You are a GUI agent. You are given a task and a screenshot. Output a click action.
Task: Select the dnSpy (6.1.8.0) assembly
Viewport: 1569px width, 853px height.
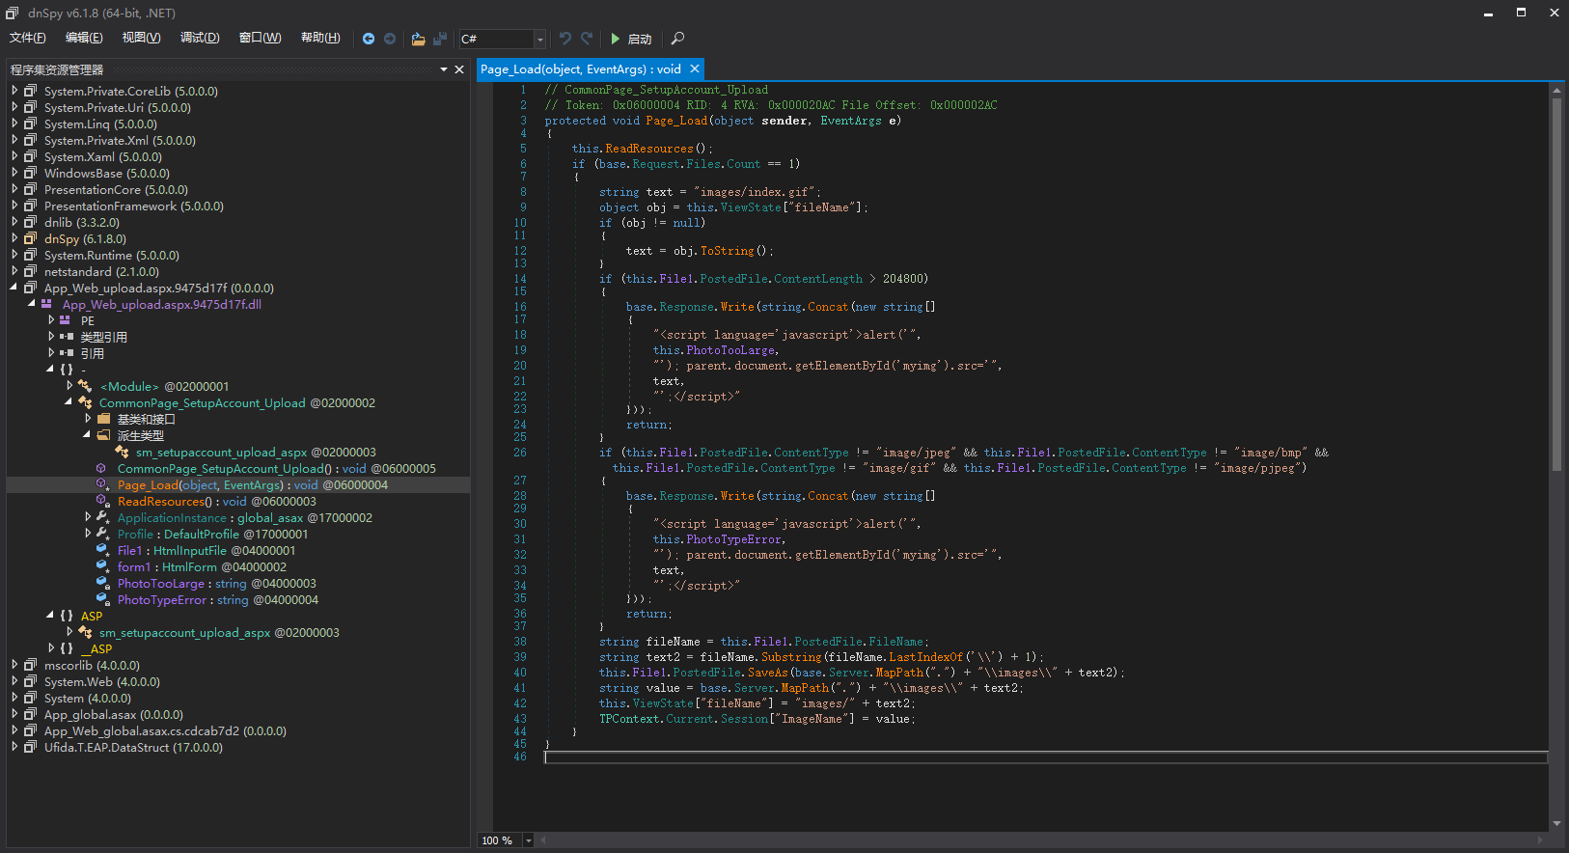[x=85, y=238]
